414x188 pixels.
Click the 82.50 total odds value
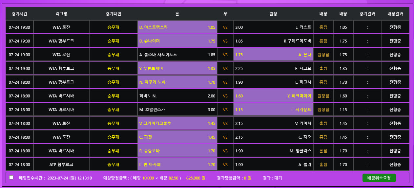tap(173, 178)
